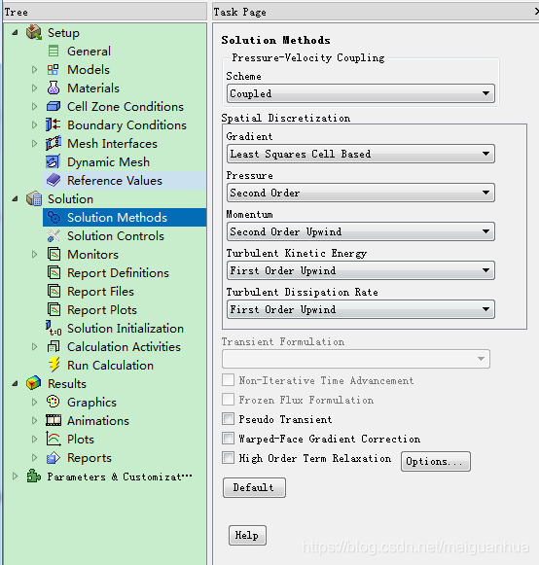Open the Momentum discretization dropdown
The image size is (539, 565).
pos(361,231)
